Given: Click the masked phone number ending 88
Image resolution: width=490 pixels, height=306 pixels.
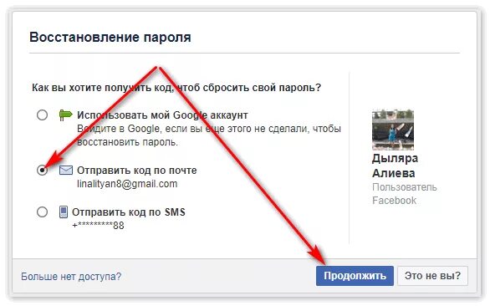Looking at the screenshot, I should (x=98, y=226).
